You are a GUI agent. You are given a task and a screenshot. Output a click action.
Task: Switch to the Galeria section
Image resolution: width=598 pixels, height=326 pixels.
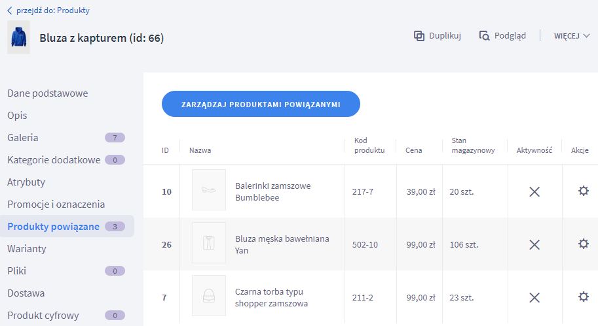coord(23,138)
